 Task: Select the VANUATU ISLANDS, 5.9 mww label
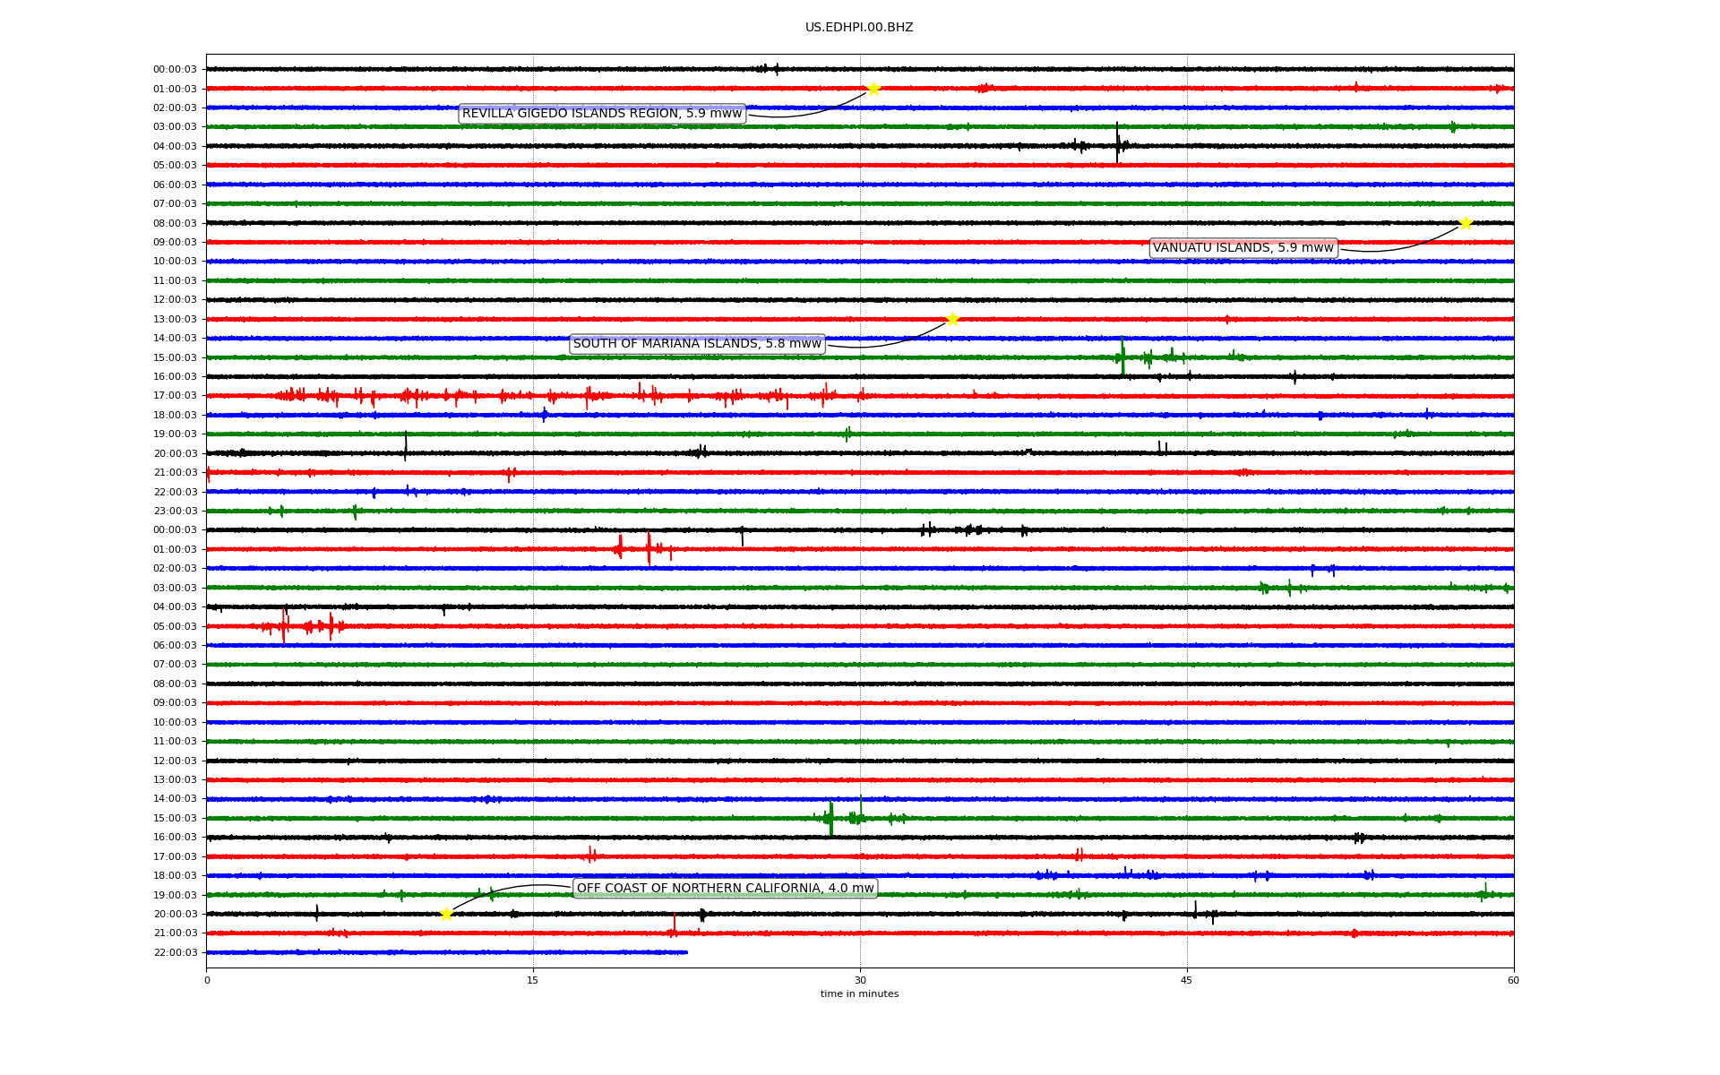1243,248
